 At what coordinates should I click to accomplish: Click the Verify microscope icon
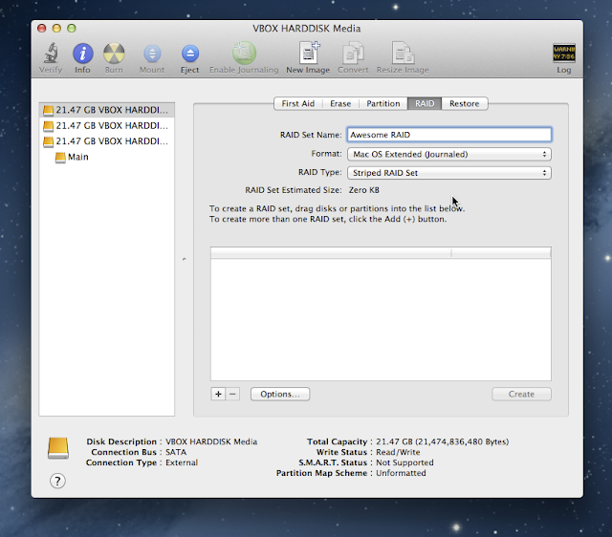tap(51, 54)
